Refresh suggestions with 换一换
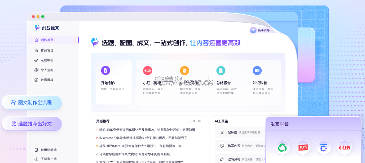The height and width of the screenshot is (163, 365). point(195,121)
